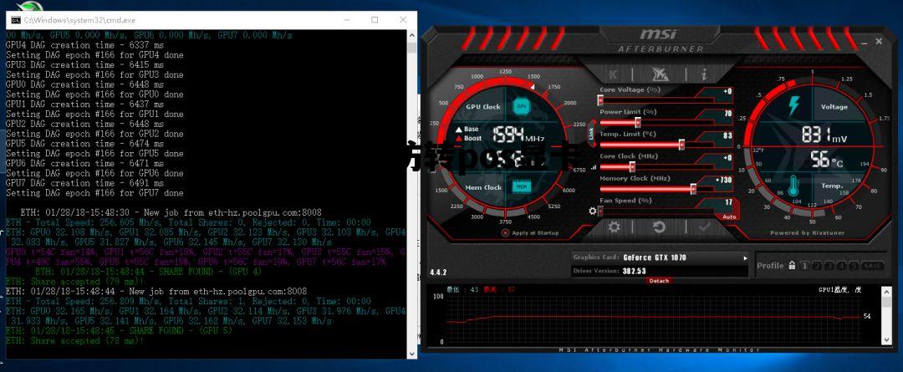Select profile slot 3

[x=829, y=266]
